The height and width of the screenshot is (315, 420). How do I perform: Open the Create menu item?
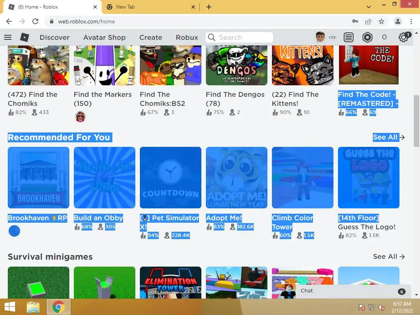click(x=151, y=37)
